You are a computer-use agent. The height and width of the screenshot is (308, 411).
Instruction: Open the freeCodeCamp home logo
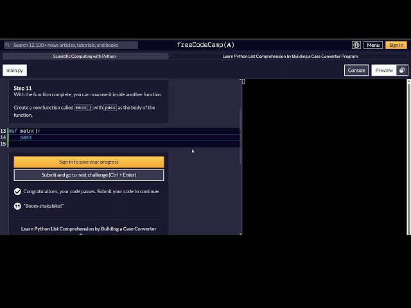click(205, 45)
